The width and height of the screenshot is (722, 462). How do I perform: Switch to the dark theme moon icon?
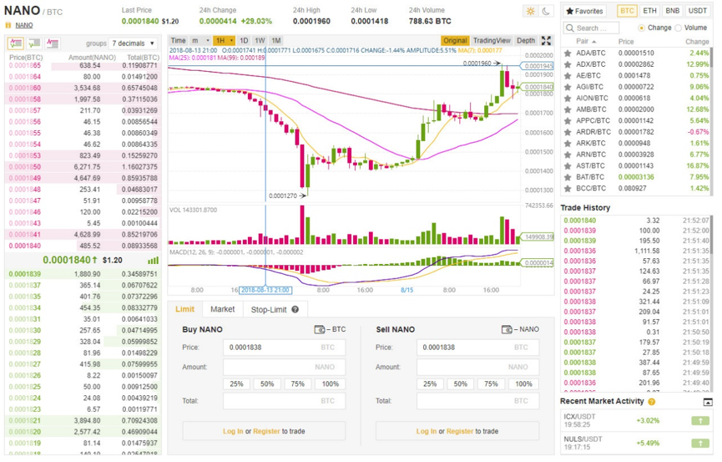point(546,12)
